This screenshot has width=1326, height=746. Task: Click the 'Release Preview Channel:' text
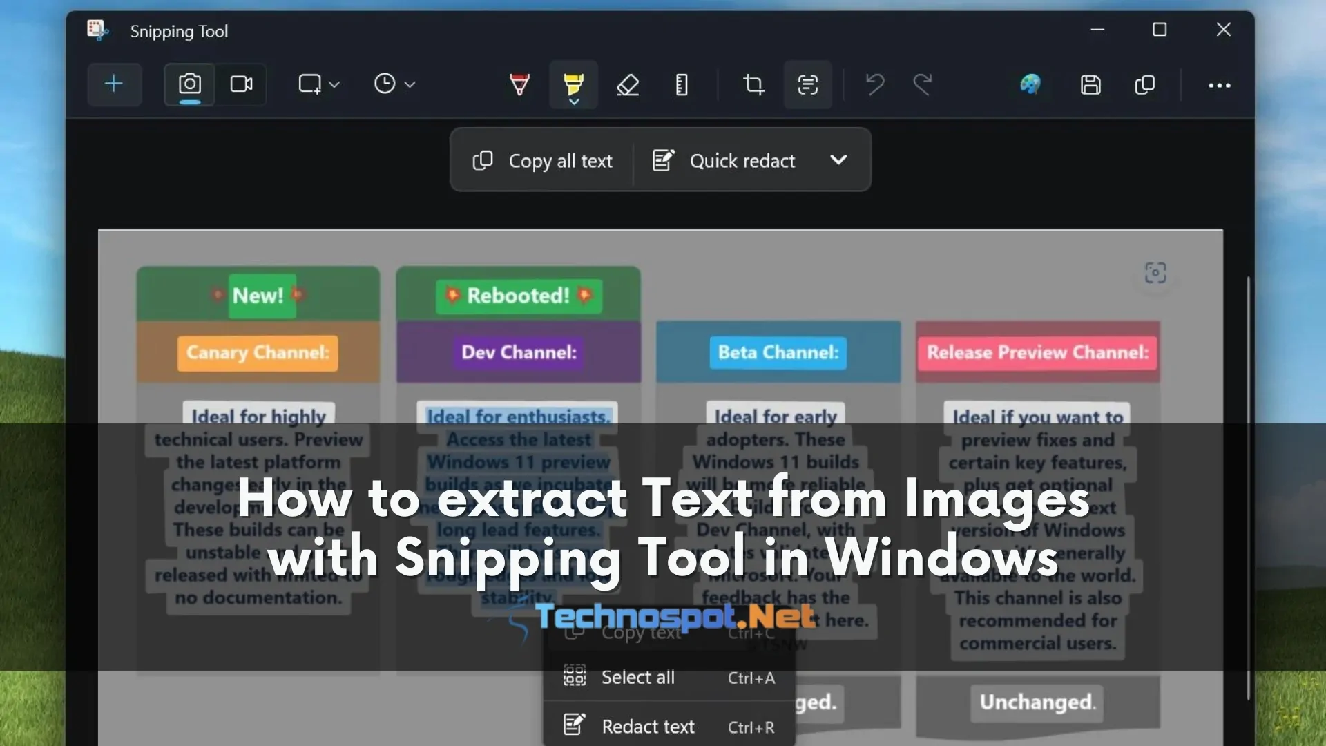(x=1037, y=352)
